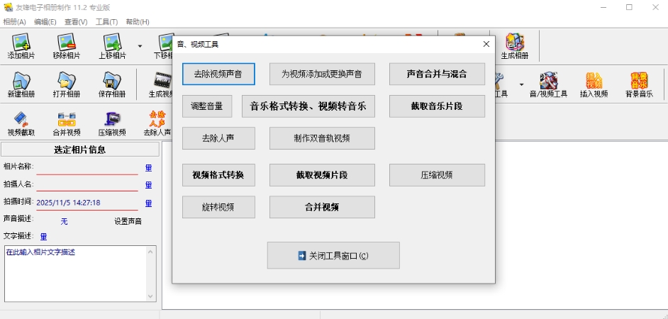The height and width of the screenshot is (319, 668).
Task: Click the 生成相册 generate album icon
Action: point(515,46)
